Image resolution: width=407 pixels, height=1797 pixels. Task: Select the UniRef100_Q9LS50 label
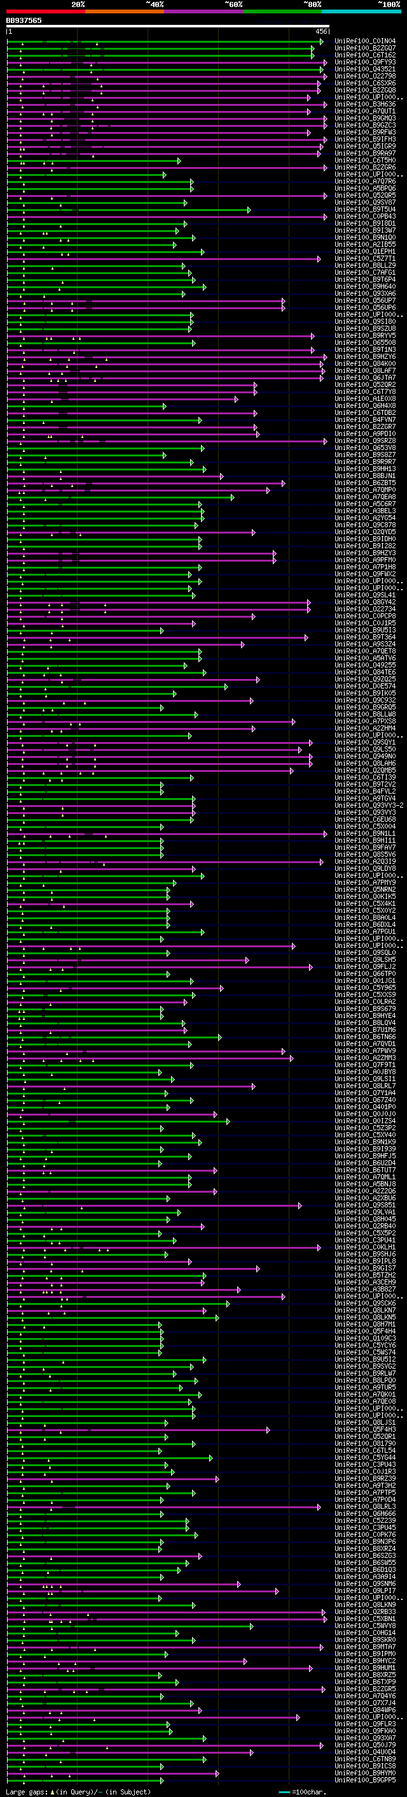pos(365,749)
